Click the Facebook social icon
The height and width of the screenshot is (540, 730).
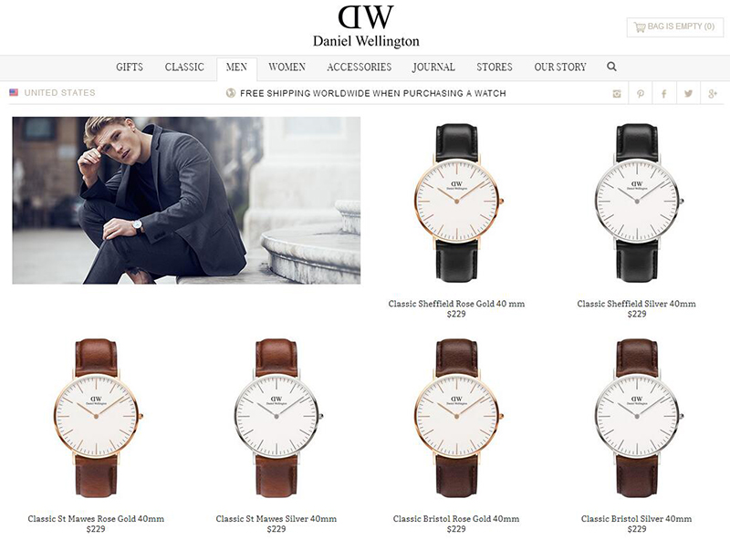(x=664, y=94)
